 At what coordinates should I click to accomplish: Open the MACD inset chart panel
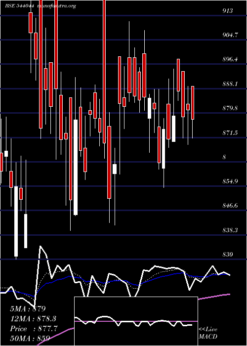pos(136,321)
